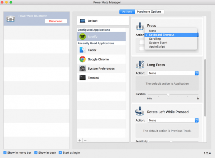
Task: Choose Scrolling in the action menu
Action: (x=171, y=39)
